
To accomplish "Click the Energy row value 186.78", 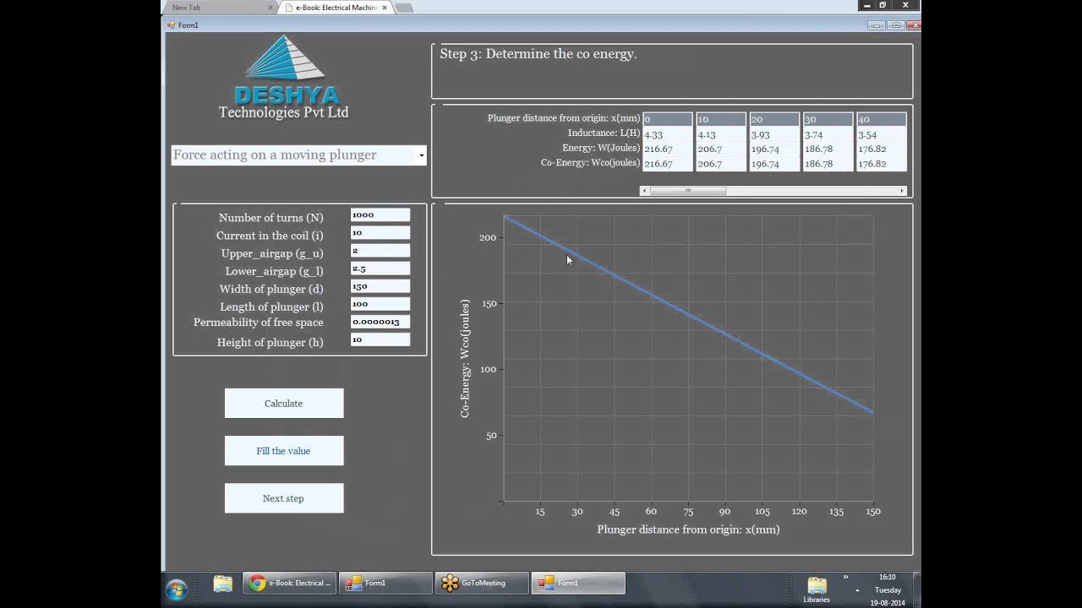I will tap(828, 149).
